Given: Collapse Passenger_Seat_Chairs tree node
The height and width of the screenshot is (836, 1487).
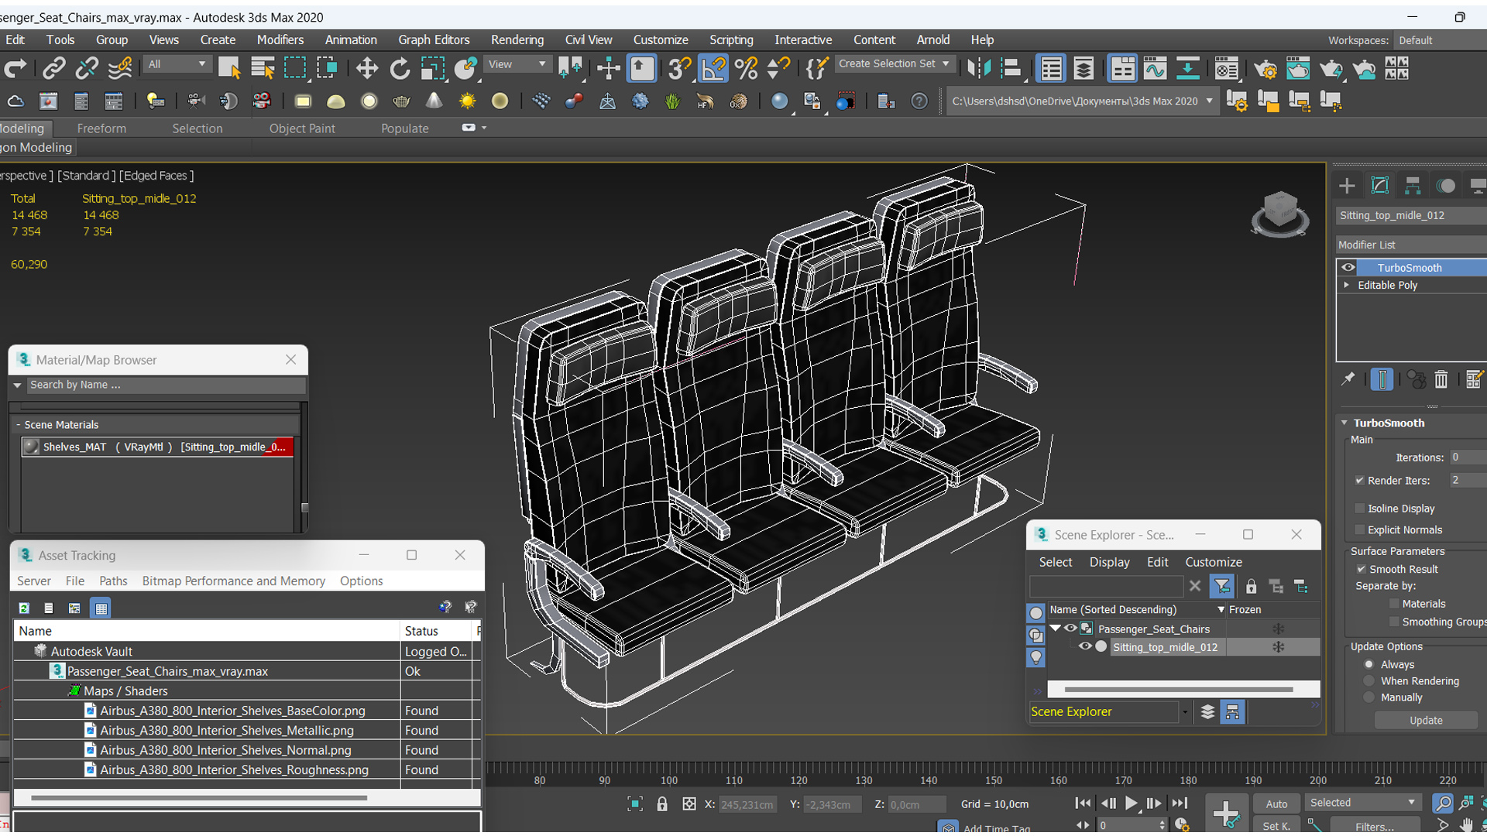Looking at the screenshot, I should (1055, 629).
